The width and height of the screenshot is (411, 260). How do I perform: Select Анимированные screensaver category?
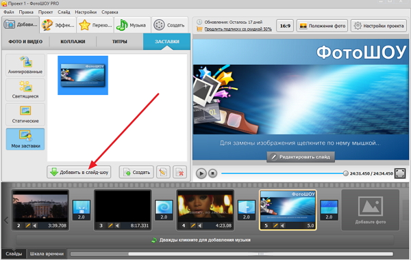pos(25,66)
